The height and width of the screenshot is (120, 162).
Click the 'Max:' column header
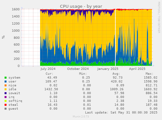coord(149,74)
